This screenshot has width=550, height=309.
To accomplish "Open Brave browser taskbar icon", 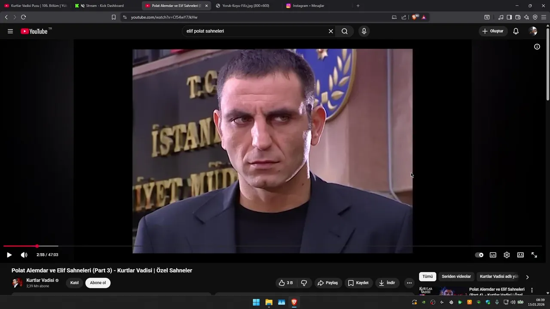I will point(294,302).
